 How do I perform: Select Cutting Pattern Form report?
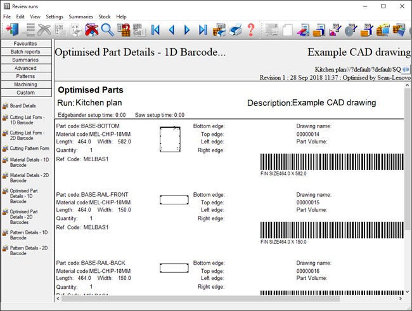[29, 148]
